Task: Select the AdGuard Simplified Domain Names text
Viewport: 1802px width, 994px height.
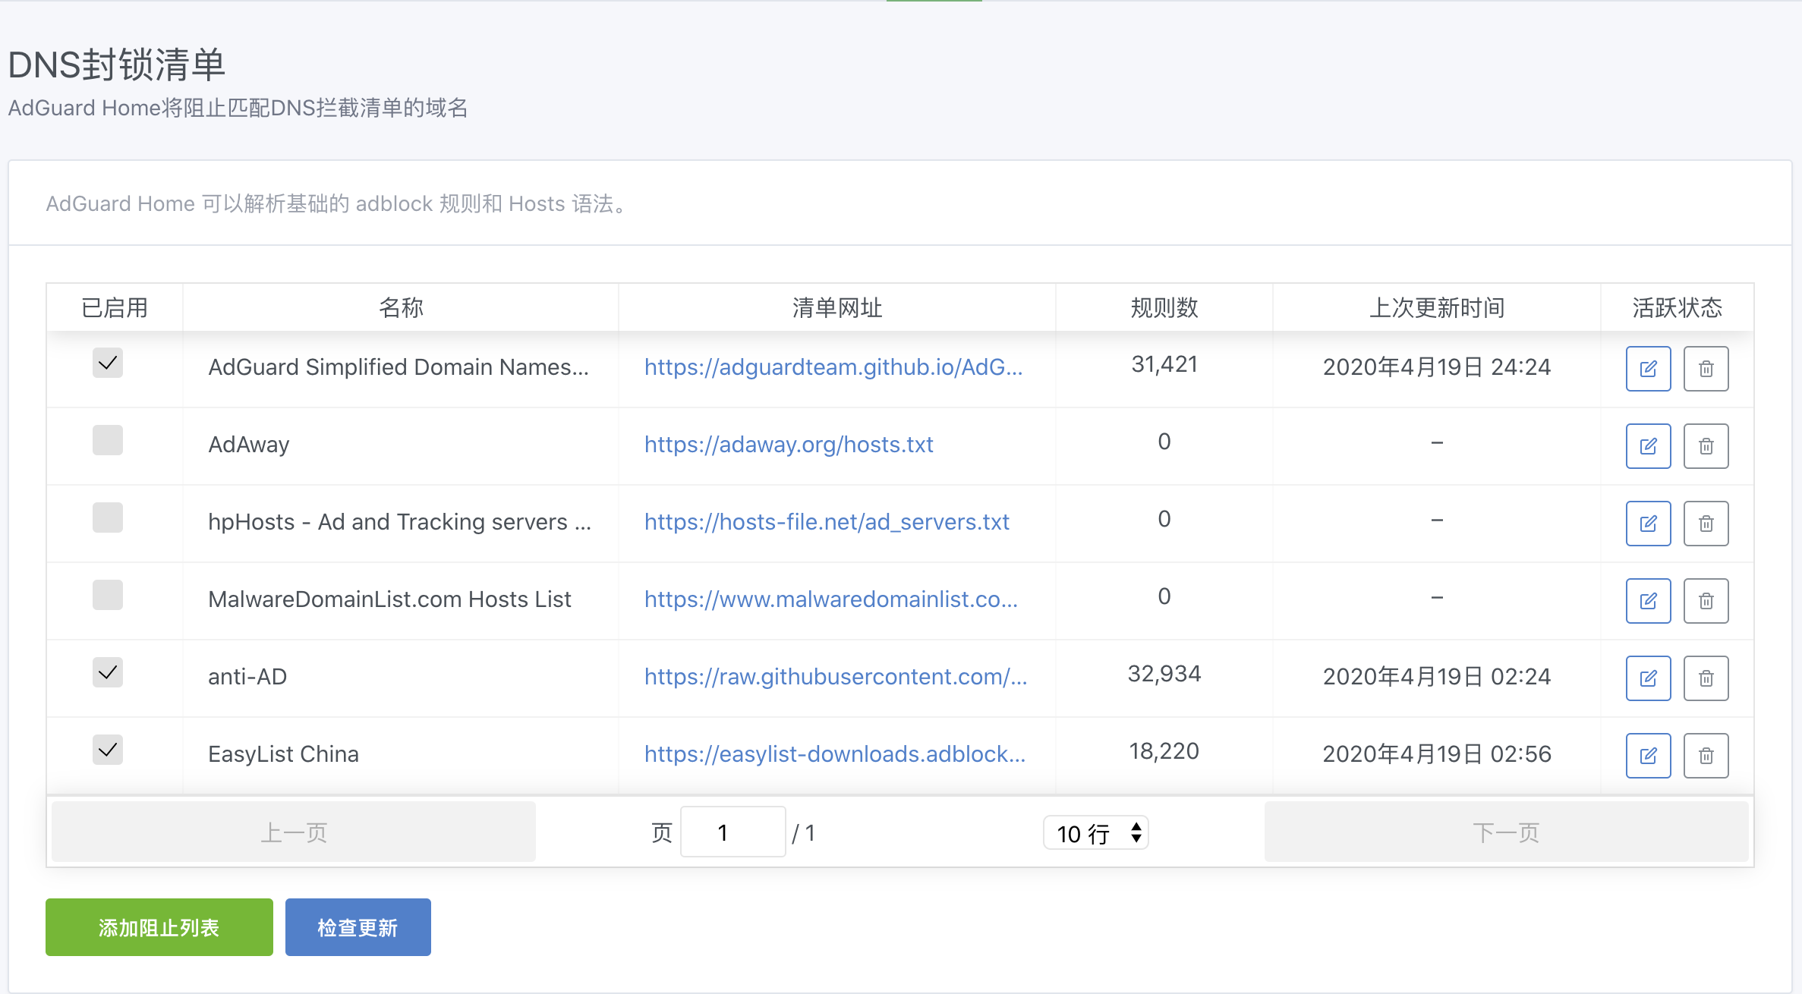Action: point(399,367)
